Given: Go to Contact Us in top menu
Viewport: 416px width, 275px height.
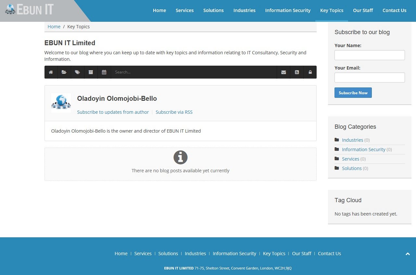Looking at the screenshot, I should pyautogui.click(x=394, y=10).
